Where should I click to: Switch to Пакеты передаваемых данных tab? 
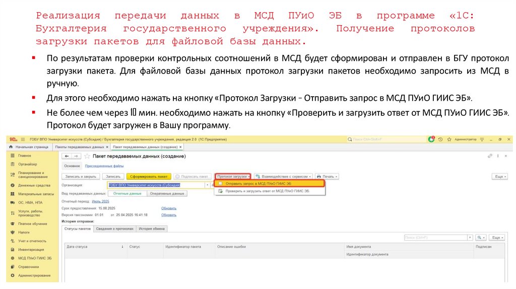click(x=79, y=147)
